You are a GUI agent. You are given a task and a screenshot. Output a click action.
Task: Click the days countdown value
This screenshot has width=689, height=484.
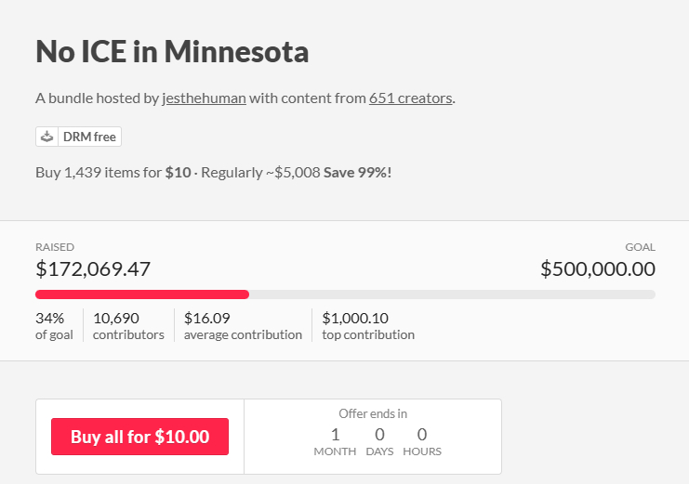379,435
